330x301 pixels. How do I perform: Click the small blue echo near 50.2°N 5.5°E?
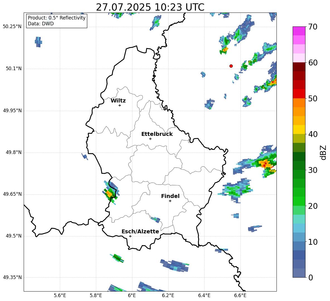coord(38,42)
